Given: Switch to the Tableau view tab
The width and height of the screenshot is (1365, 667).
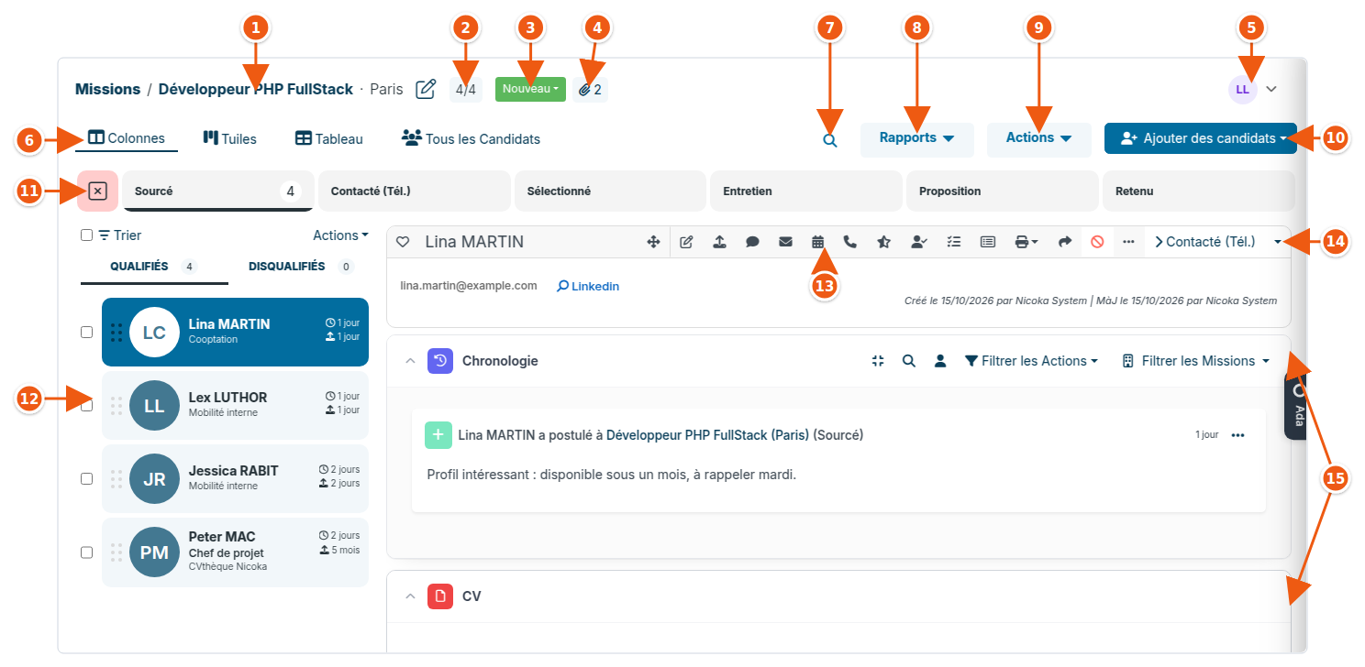Looking at the screenshot, I should [x=328, y=139].
